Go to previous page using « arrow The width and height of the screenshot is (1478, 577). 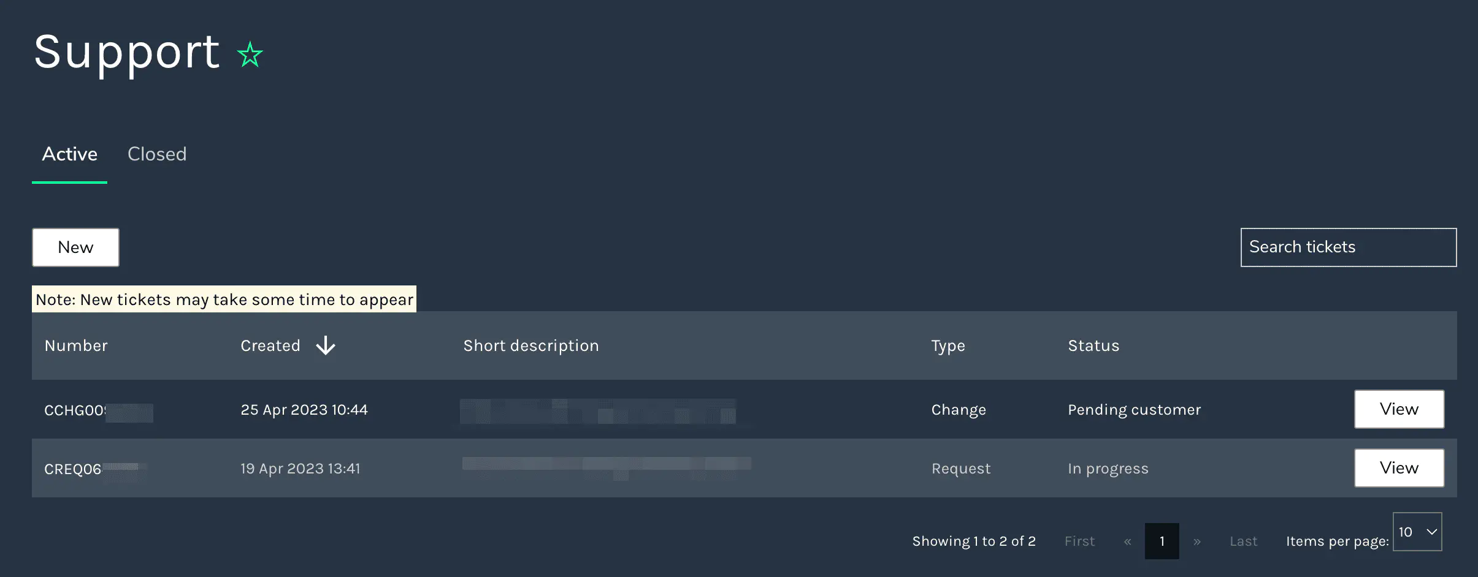point(1127,541)
